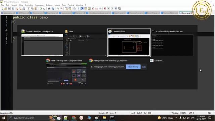
Task: Open the Macro menu
Action: [x=57, y=5]
